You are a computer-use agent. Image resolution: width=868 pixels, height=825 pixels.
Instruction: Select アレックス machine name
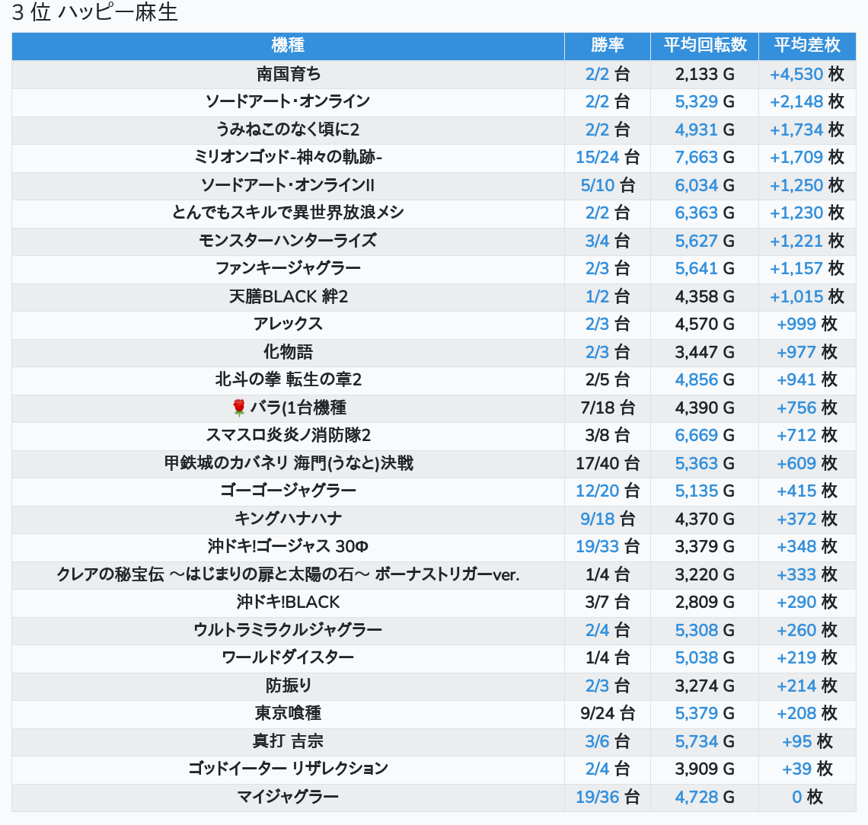pyautogui.click(x=288, y=325)
